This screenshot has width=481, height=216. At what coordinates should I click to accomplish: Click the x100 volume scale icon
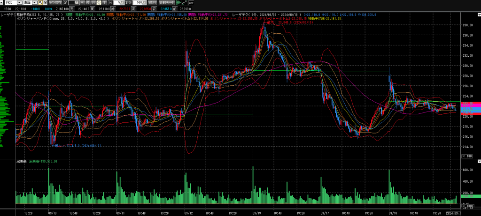coord(467,156)
